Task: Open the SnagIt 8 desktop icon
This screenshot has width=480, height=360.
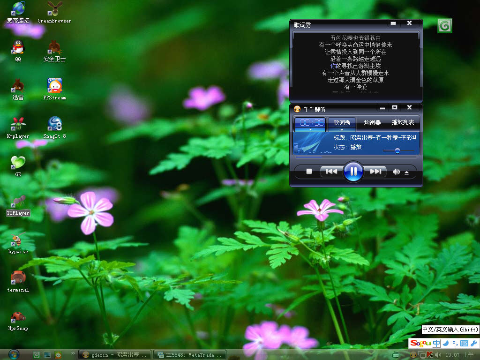Action: (54, 128)
